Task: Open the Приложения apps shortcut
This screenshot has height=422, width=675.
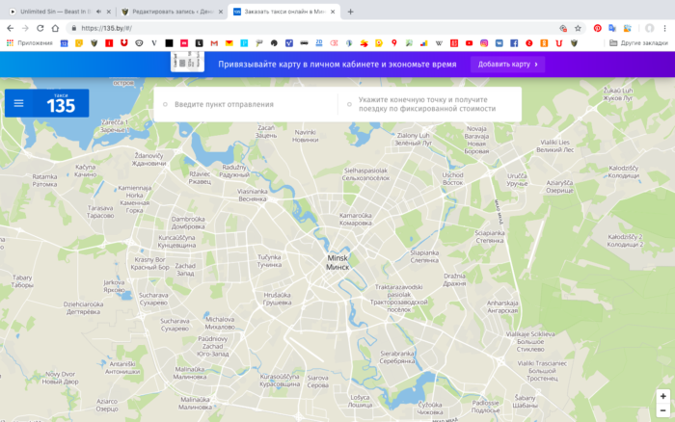Action: click(x=29, y=43)
